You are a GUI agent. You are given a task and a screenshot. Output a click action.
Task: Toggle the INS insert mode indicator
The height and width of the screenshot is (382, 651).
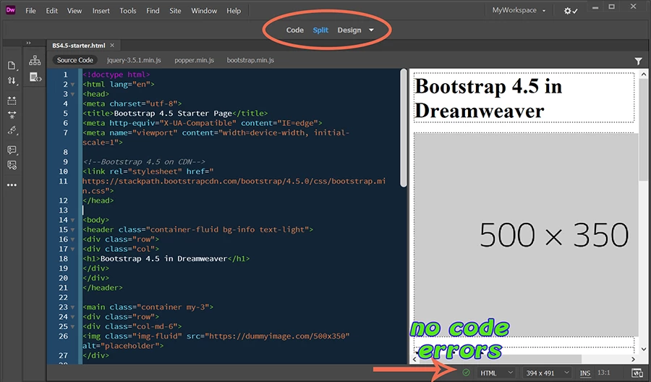(585, 373)
